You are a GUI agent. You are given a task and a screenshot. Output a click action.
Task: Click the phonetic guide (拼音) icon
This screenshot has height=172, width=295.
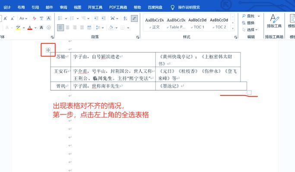(x=41, y=18)
